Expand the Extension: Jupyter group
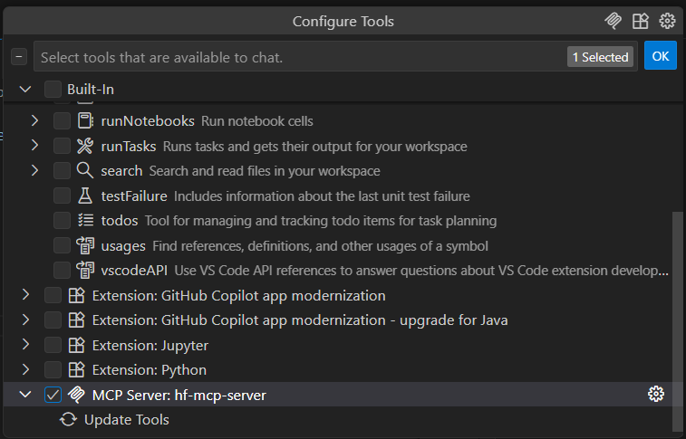Viewport: 686px width, 439px height. click(x=25, y=345)
